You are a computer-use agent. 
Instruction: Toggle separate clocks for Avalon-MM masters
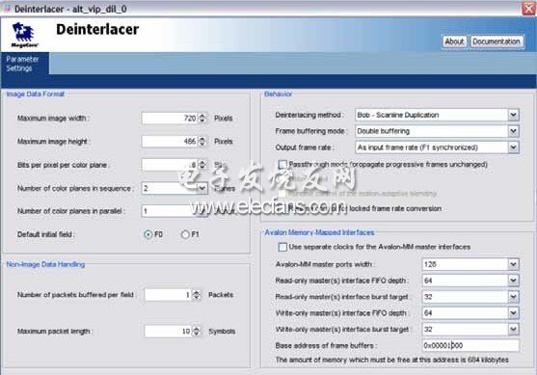(282, 247)
